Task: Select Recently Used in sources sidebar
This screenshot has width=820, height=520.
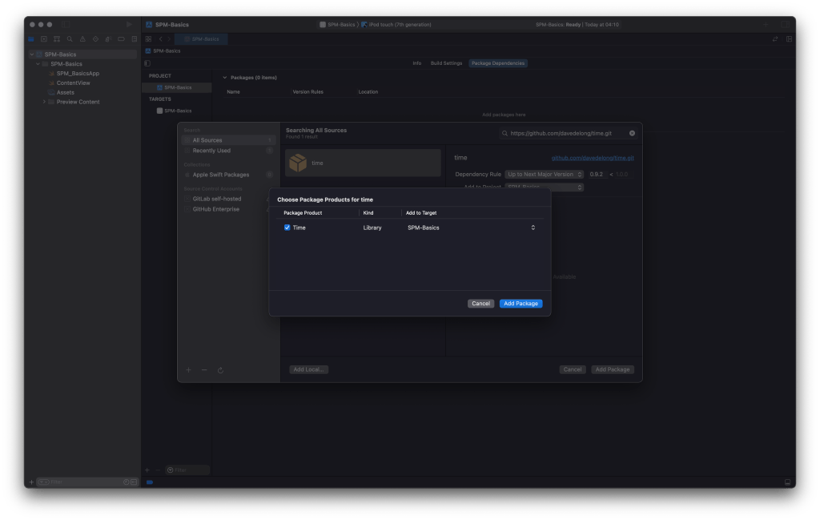Action: (x=211, y=151)
